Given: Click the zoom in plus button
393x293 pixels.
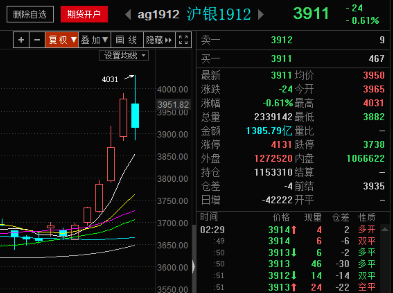Looking at the screenshot, I should (x=21, y=40).
